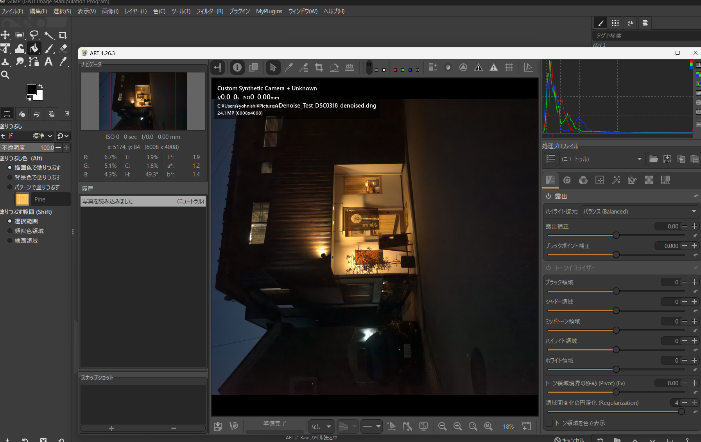Select GIMP Text tool
This screenshot has width=701, height=442.
pyautogui.click(x=48, y=61)
